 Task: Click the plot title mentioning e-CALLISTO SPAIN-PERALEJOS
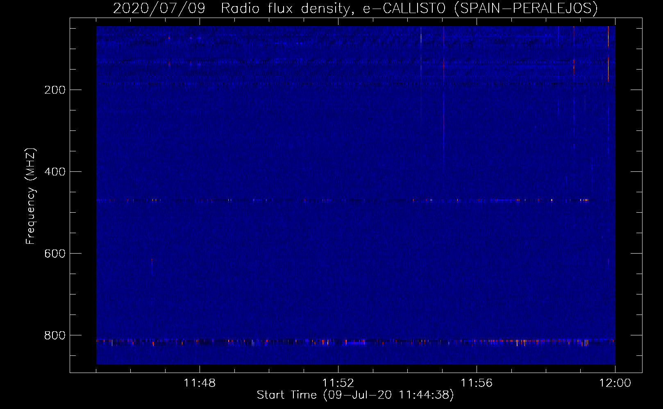point(355,8)
